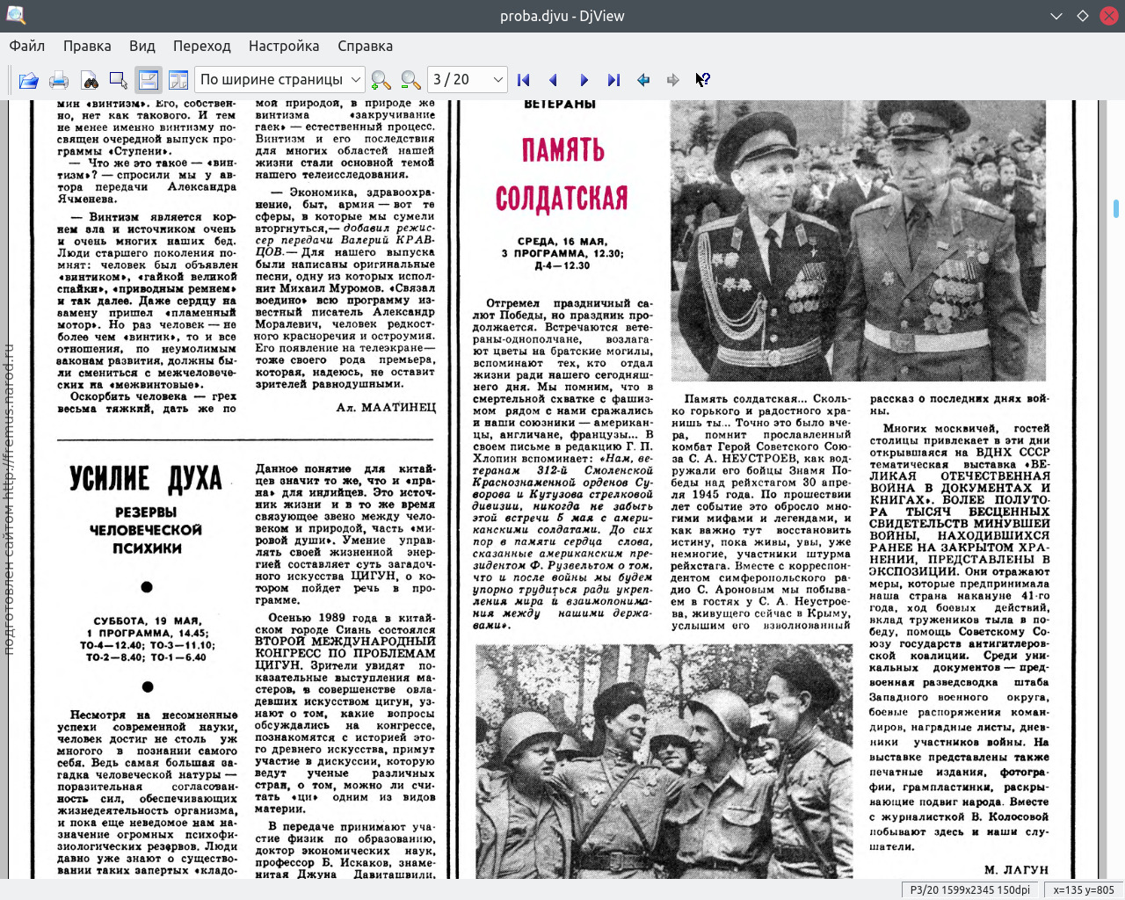This screenshot has width=1125, height=900.
Task: Click the Print document icon
Action: click(x=59, y=80)
